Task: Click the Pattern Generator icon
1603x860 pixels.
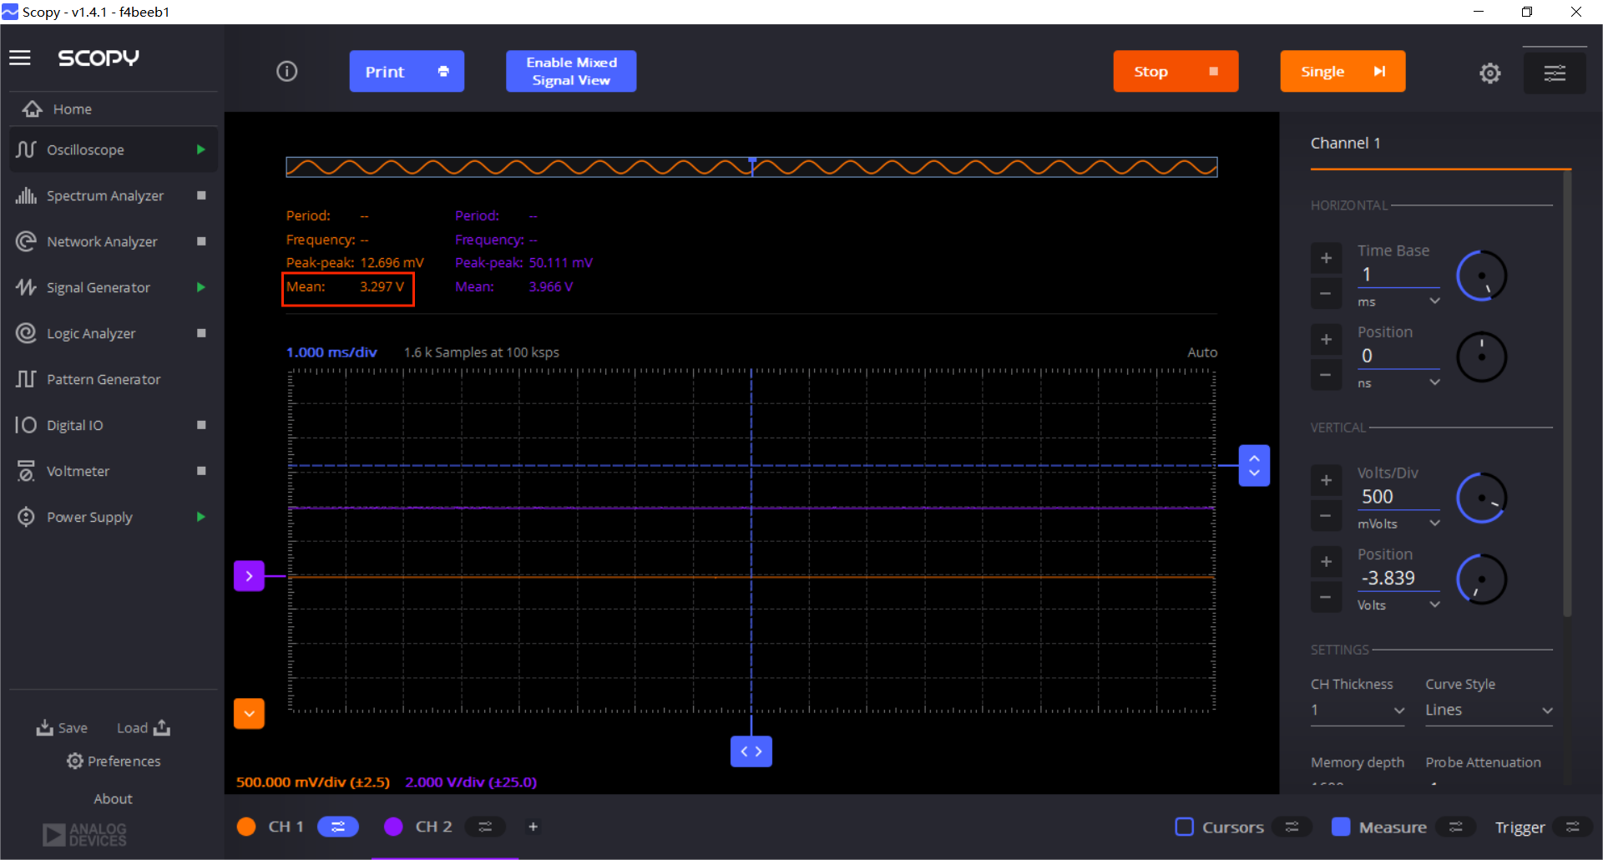Action: click(x=26, y=379)
